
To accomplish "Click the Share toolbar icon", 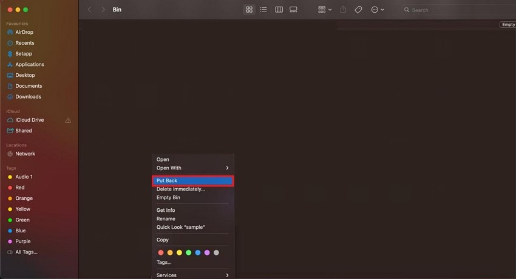I will tap(343, 10).
